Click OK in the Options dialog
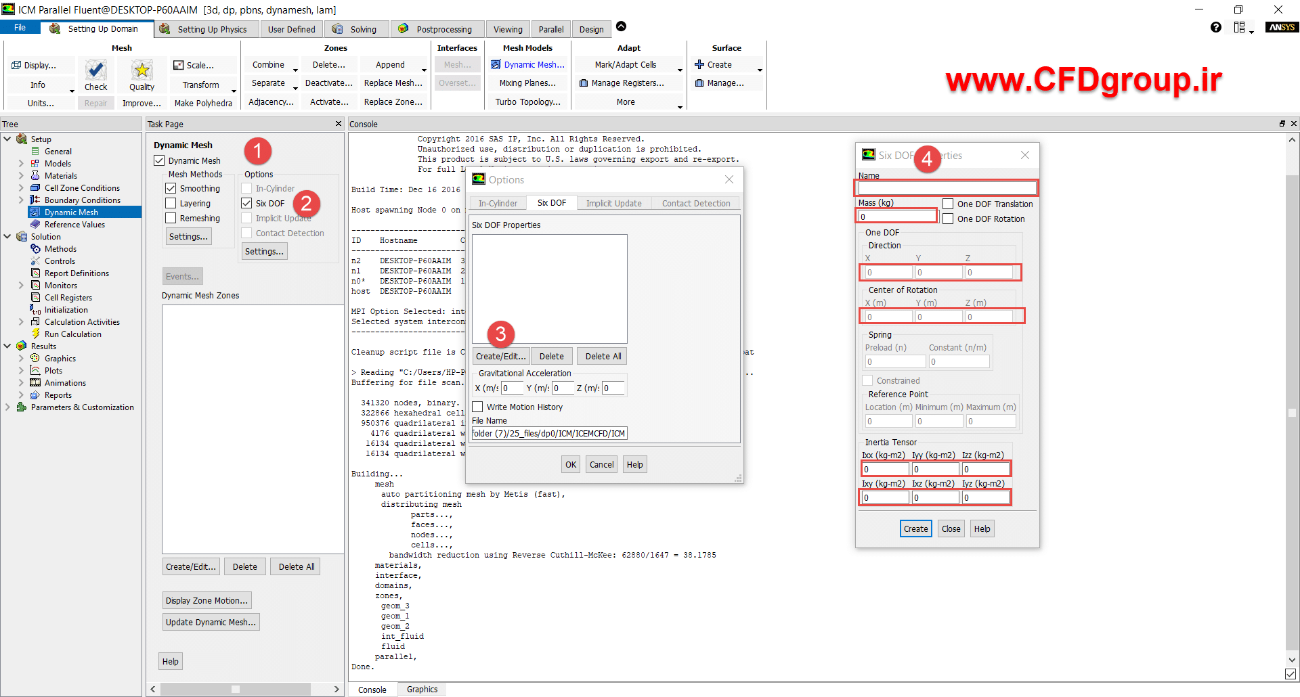The height and width of the screenshot is (697, 1300). 571,465
